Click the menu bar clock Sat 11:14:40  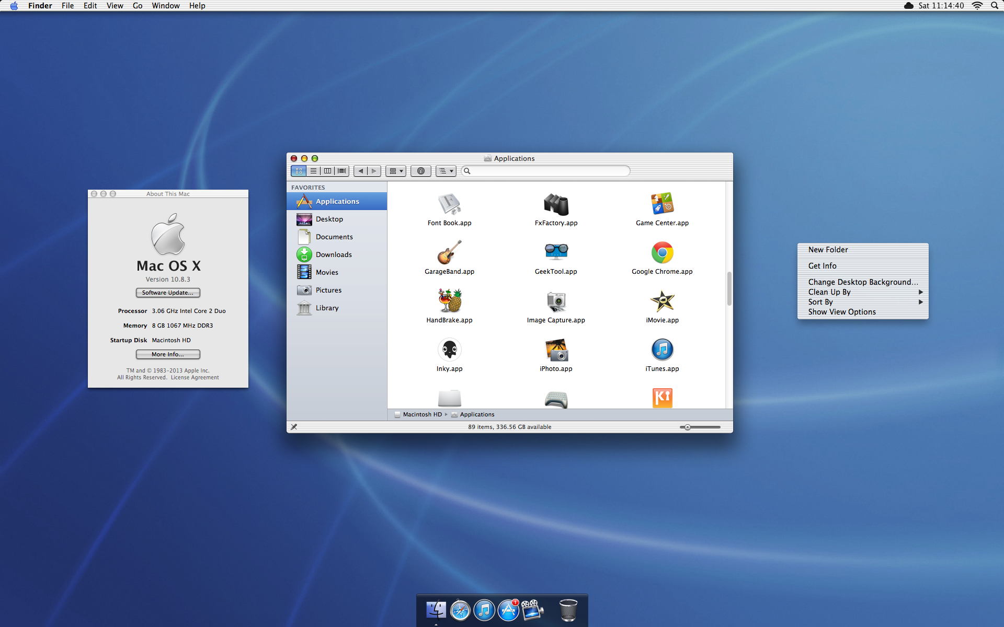941,6
